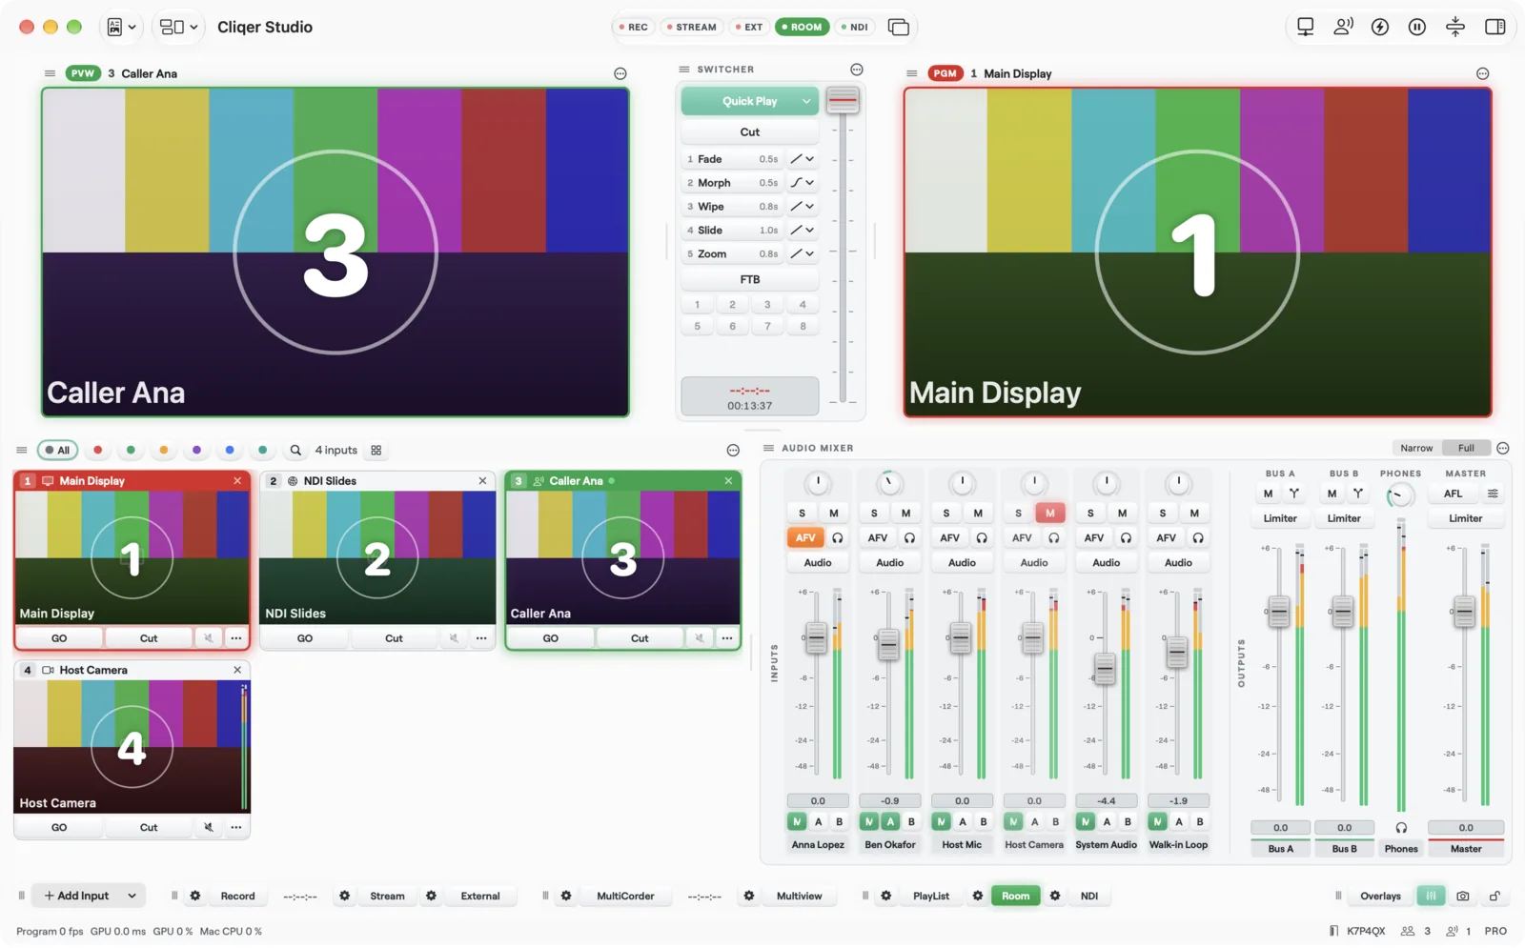Close the NDI Slides input

[482, 480]
